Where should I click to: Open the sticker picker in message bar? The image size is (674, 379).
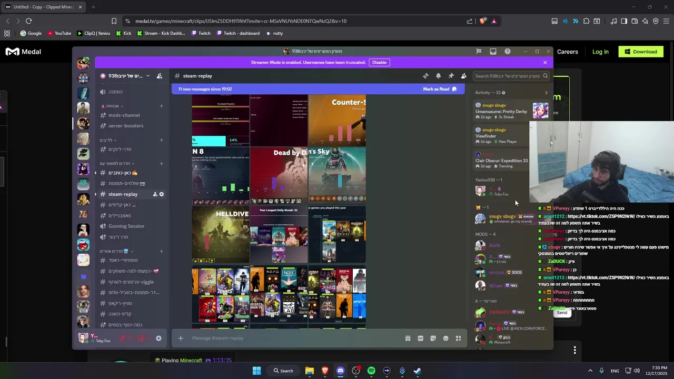pos(433,338)
